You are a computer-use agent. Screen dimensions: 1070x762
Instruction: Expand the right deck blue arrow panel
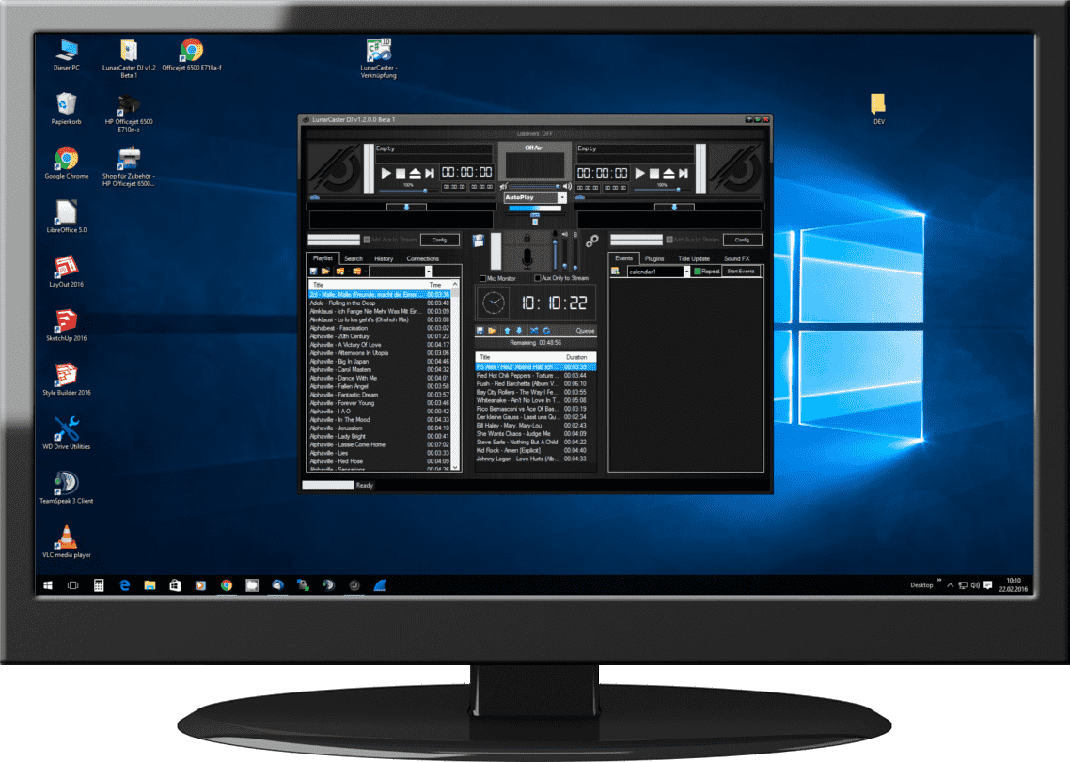tap(674, 207)
